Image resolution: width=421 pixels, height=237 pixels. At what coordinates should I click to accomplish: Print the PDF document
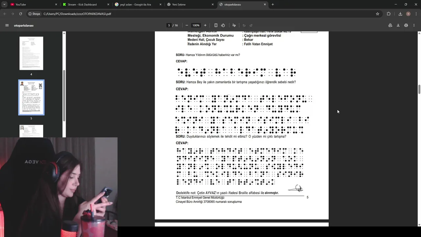406,25
